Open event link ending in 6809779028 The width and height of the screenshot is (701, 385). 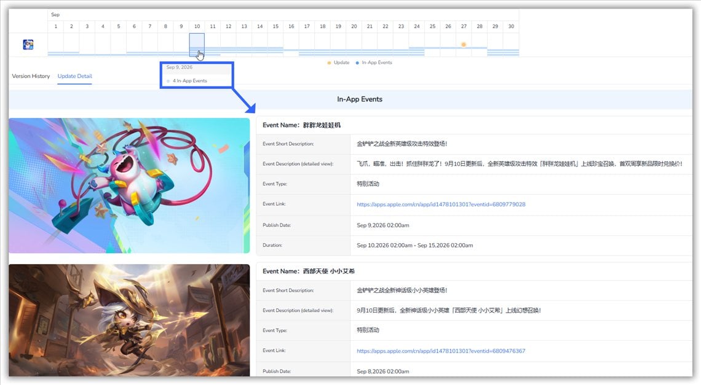tap(441, 204)
